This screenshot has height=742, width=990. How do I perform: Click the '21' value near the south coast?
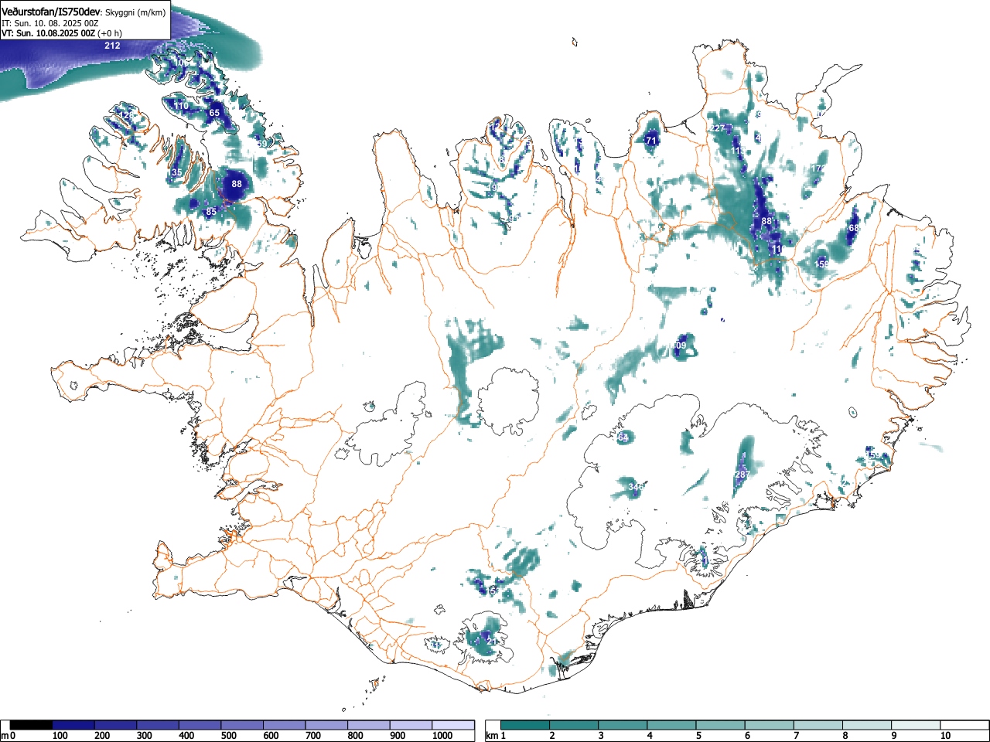point(490,642)
